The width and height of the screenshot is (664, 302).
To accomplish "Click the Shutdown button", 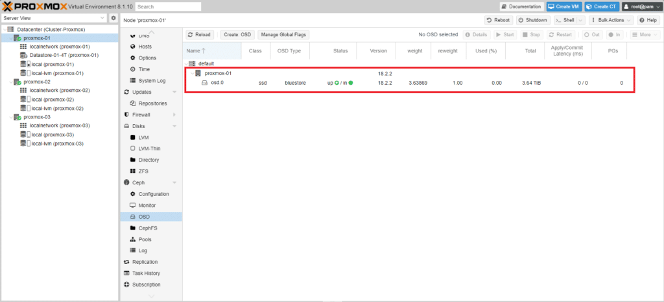I will coord(533,20).
